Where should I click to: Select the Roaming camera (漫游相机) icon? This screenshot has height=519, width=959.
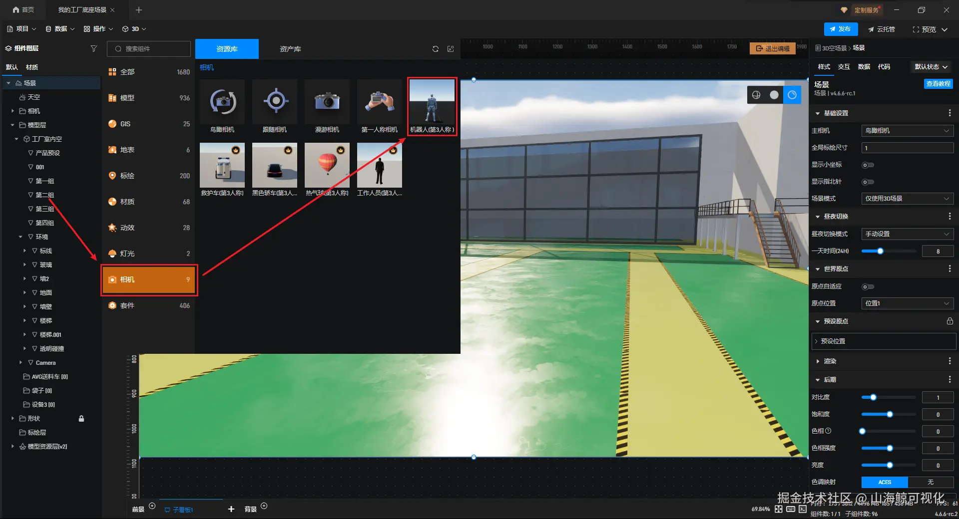(x=327, y=102)
